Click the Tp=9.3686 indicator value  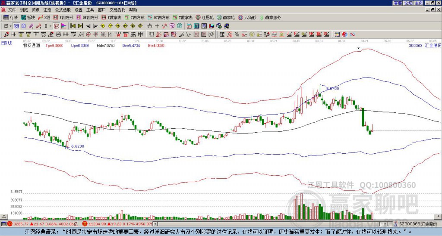(54, 45)
